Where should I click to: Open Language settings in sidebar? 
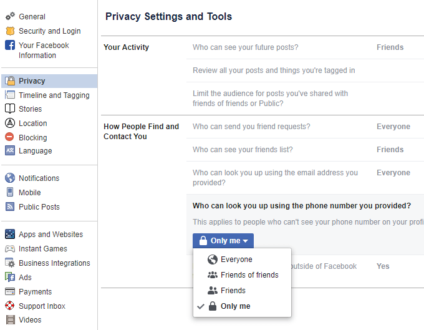tap(36, 151)
